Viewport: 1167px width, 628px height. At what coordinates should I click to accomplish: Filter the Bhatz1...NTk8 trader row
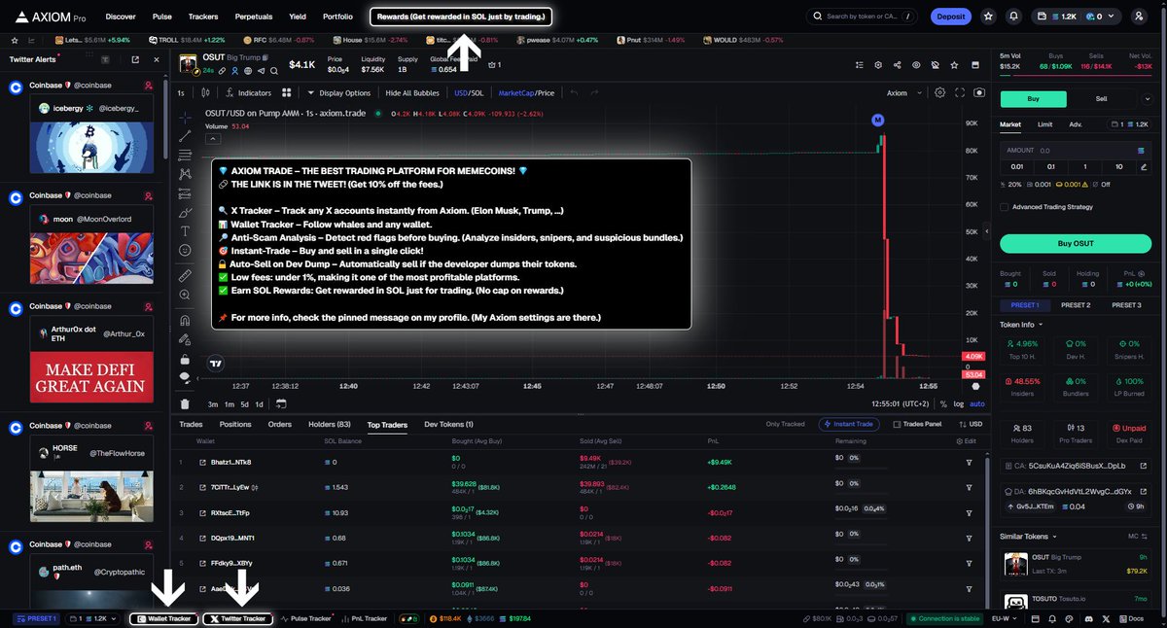tap(969, 462)
